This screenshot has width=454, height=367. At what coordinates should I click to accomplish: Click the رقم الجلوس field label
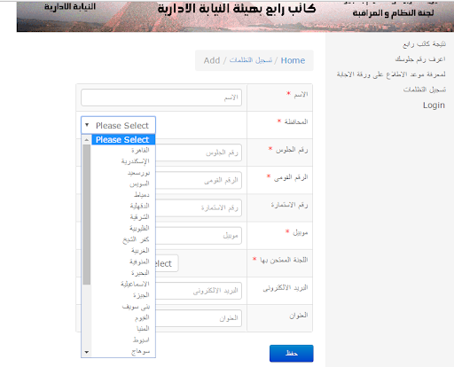(292, 150)
